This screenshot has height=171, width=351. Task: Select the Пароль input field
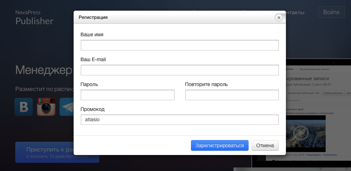tap(128, 95)
